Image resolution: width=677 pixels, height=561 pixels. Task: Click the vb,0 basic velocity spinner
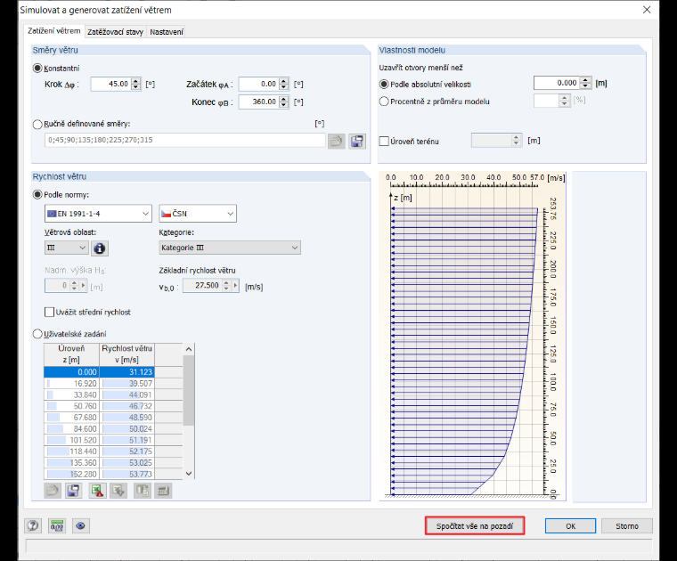click(x=226, y=285)
